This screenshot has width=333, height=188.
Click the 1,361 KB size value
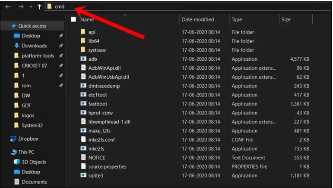pyautogui.click(x=300, y=104)
